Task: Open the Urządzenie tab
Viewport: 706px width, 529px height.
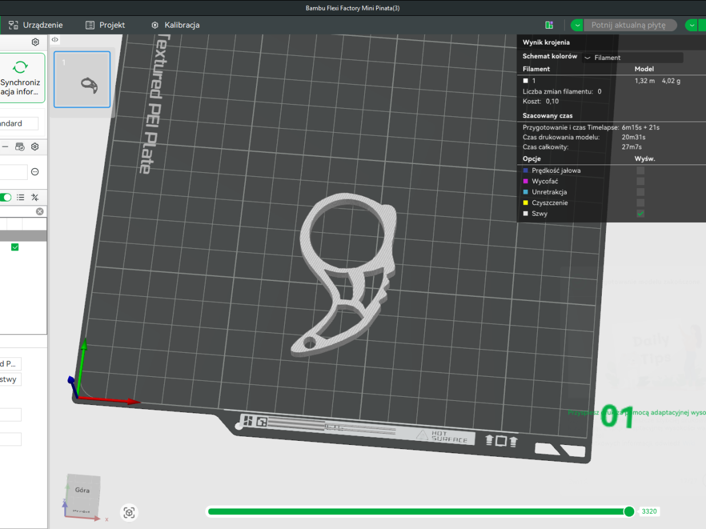Action: coord(36,25)
